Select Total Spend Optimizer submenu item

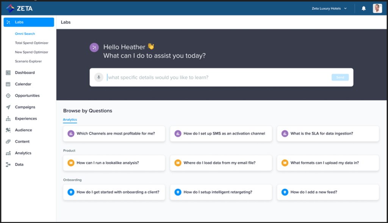coord(32,43)
